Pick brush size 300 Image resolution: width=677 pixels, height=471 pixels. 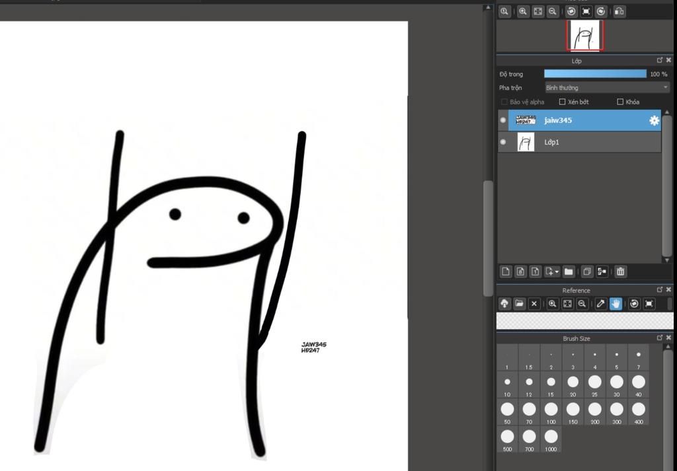pyautogui.click(x=617, y=412)
